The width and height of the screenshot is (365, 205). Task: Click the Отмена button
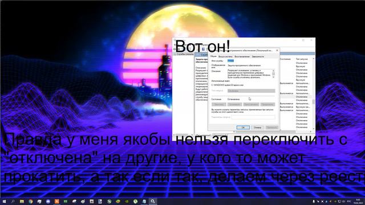pos(257,128)
